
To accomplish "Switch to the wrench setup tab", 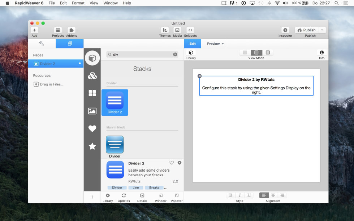I will coord(42,44).
